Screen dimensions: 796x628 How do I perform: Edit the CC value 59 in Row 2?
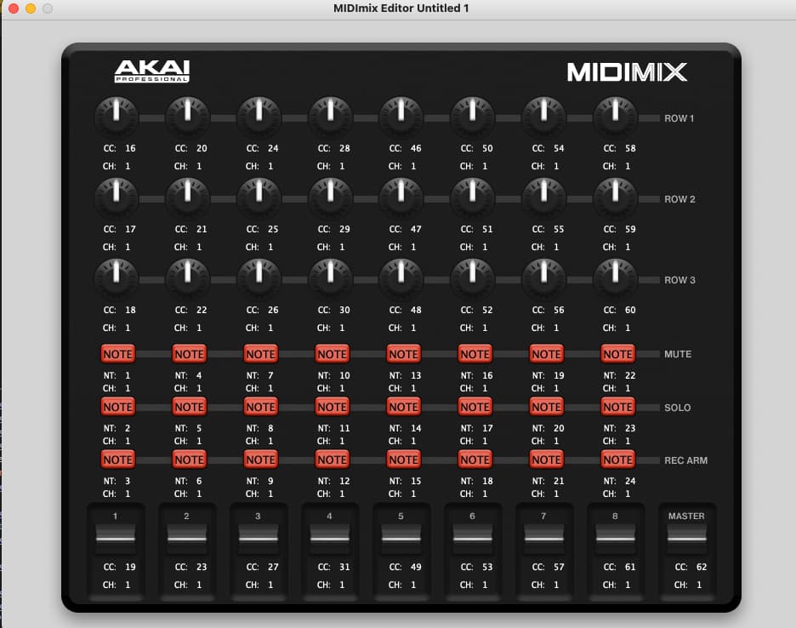[x=630, y=229]
